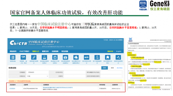Switch language to 简体中文
This screenshot has width=173, height=96.
pyautogui.click(x=110, y=51)
